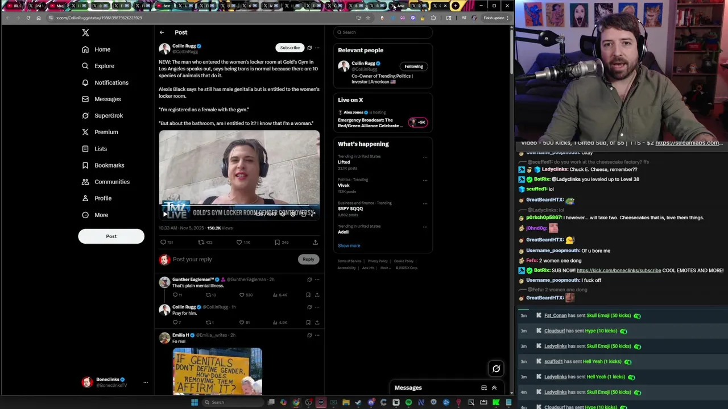Open Spotify from the taskbar
This screenshot has width=728, height=409.
pos(408,402)
